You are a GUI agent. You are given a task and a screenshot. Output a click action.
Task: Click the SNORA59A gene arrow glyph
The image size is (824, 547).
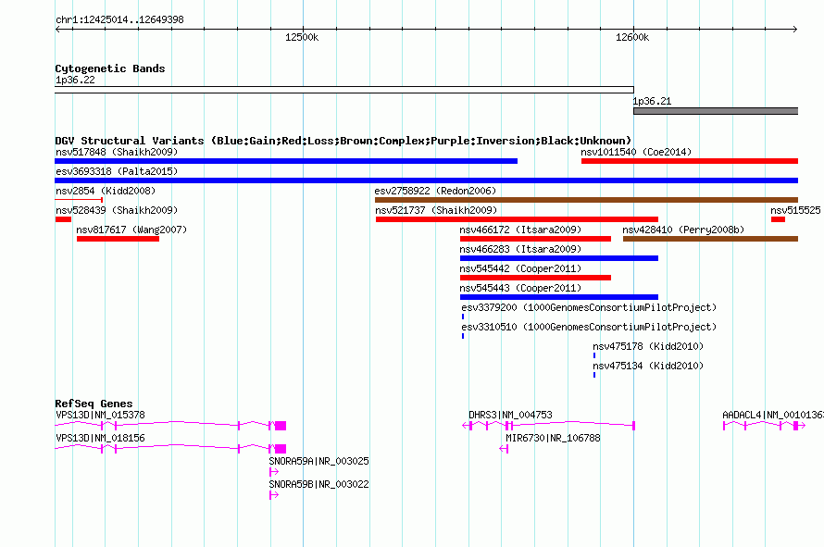(274, 472)
